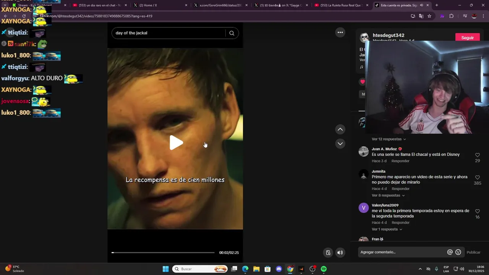Click the 'day of the jackal' search field

168,33
